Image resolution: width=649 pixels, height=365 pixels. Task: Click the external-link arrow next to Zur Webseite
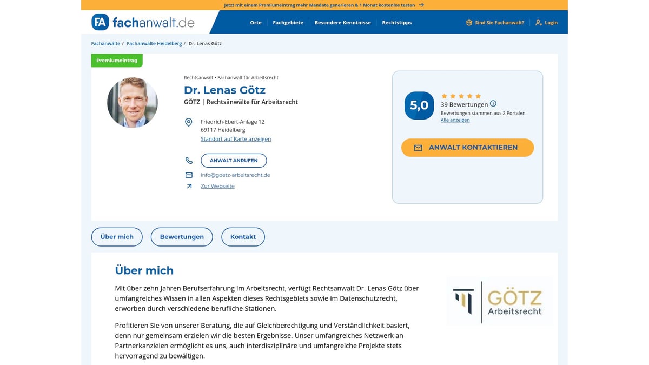tap(189, 186)
